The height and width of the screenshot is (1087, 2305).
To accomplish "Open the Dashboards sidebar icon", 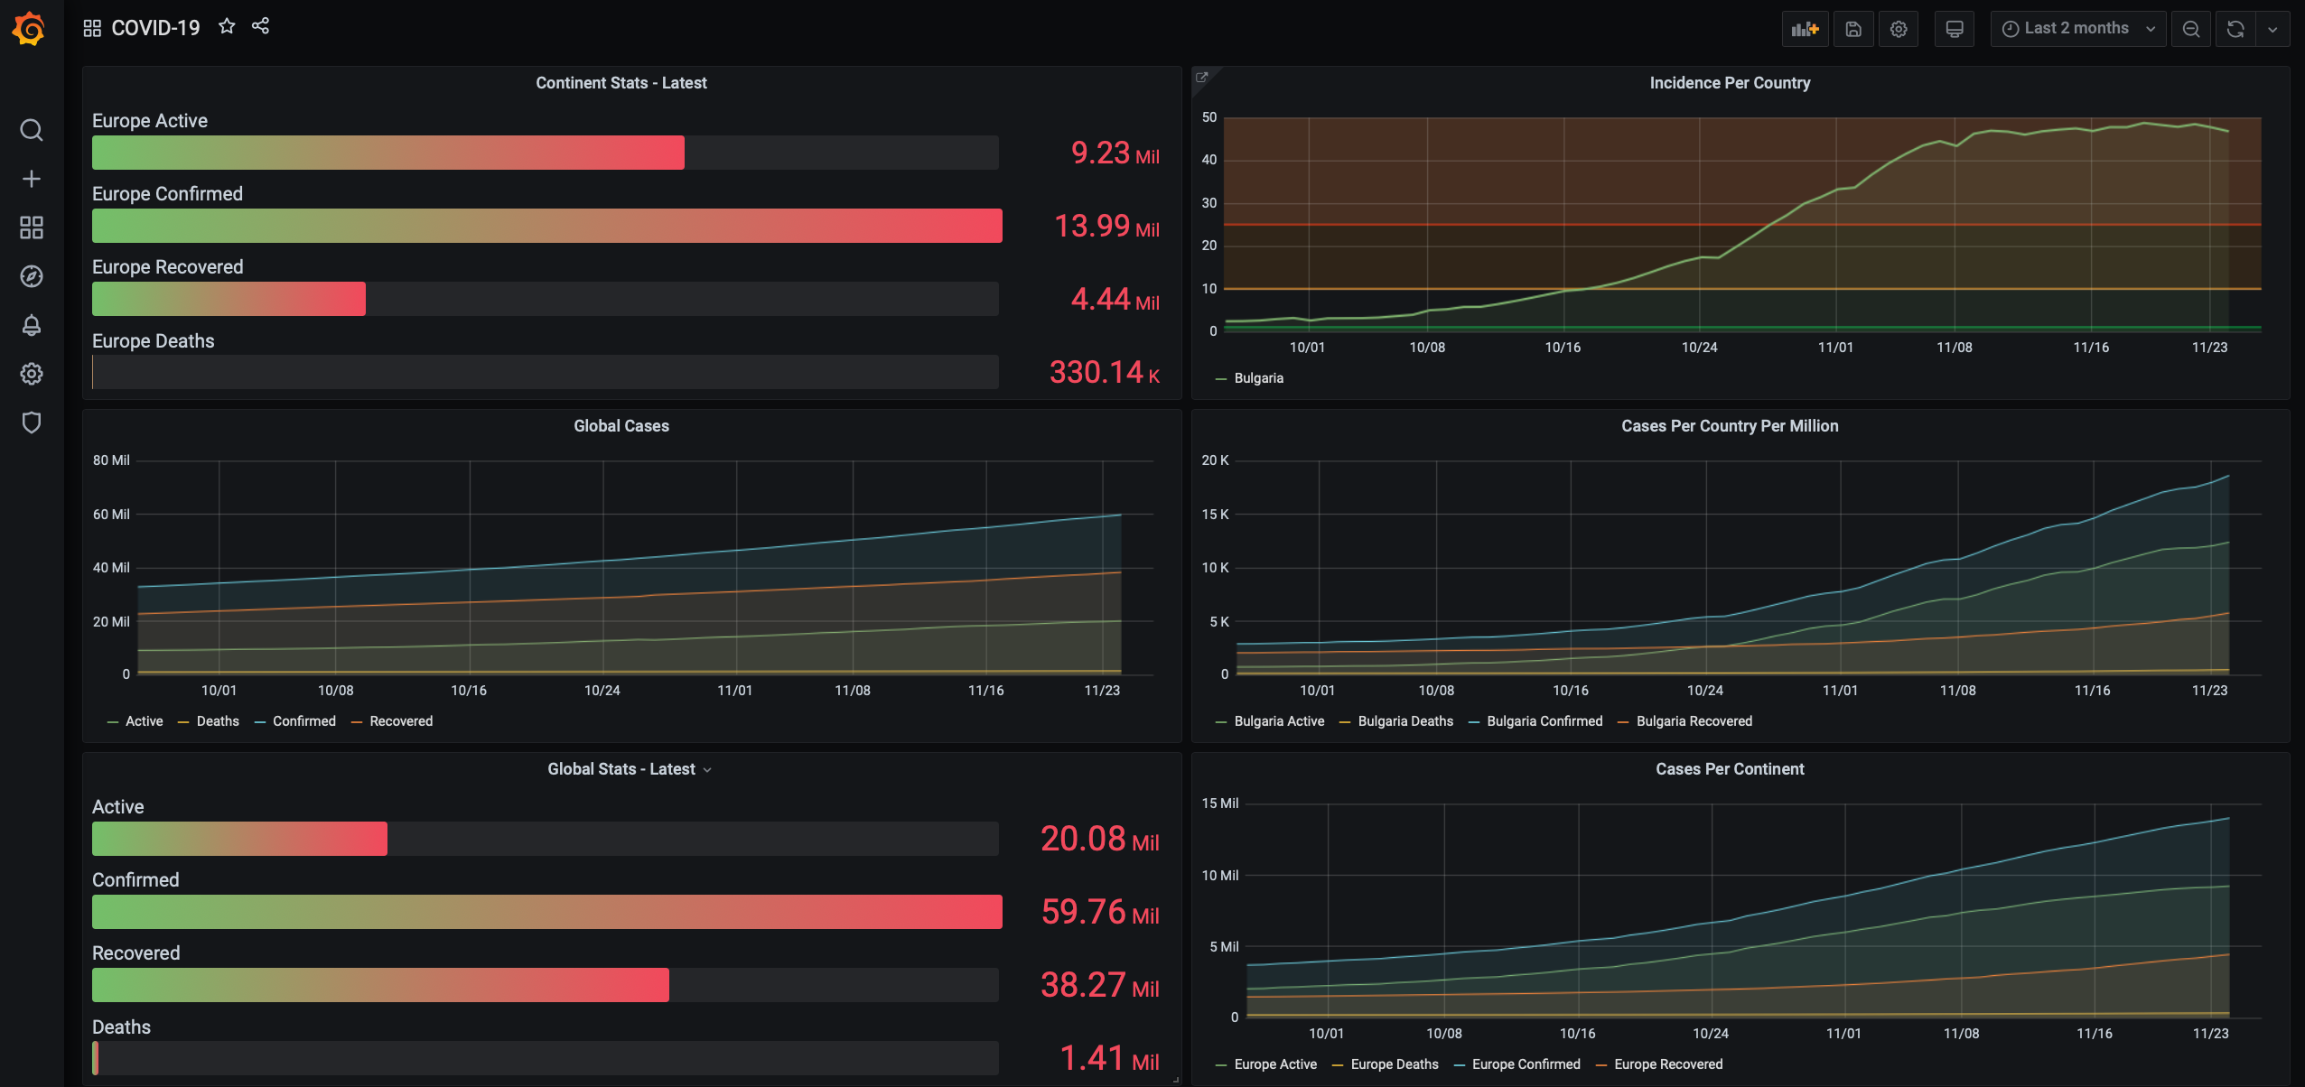I will click(x=32, y=228).
